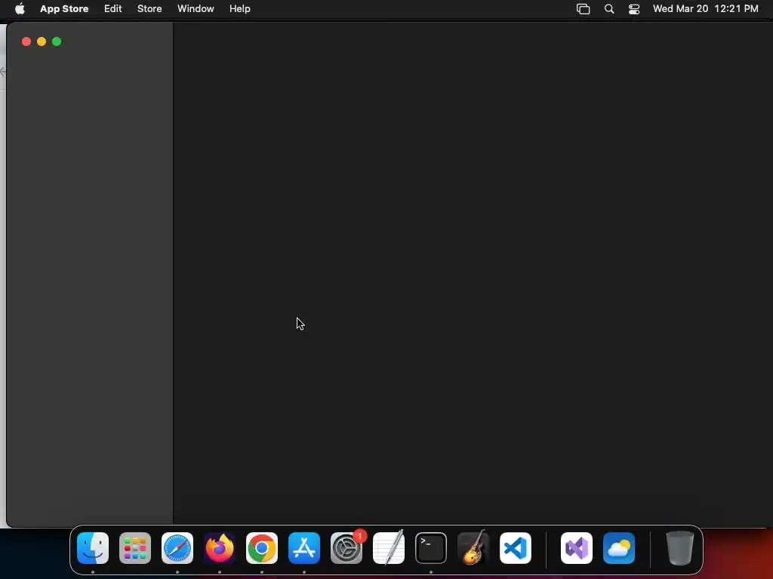Close the App Store window
The image size is (773, 579).
pyautogui.click(x=26, y=42)
